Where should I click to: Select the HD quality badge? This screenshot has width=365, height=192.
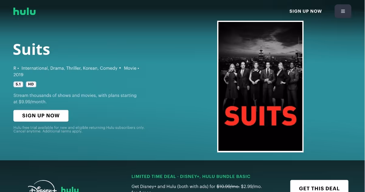[31, 84]
